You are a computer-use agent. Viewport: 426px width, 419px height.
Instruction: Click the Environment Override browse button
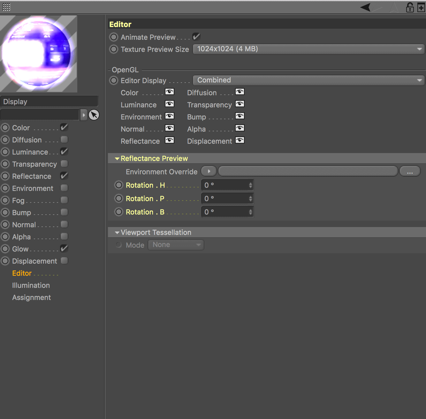(x=410, y=172)
